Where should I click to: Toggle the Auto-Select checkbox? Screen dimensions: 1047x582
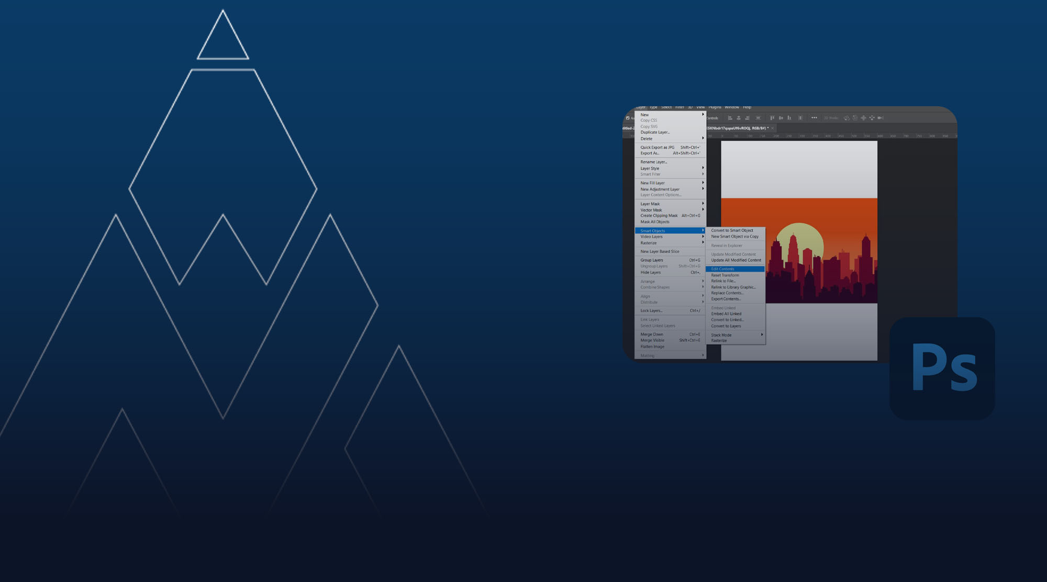point(628,118)
